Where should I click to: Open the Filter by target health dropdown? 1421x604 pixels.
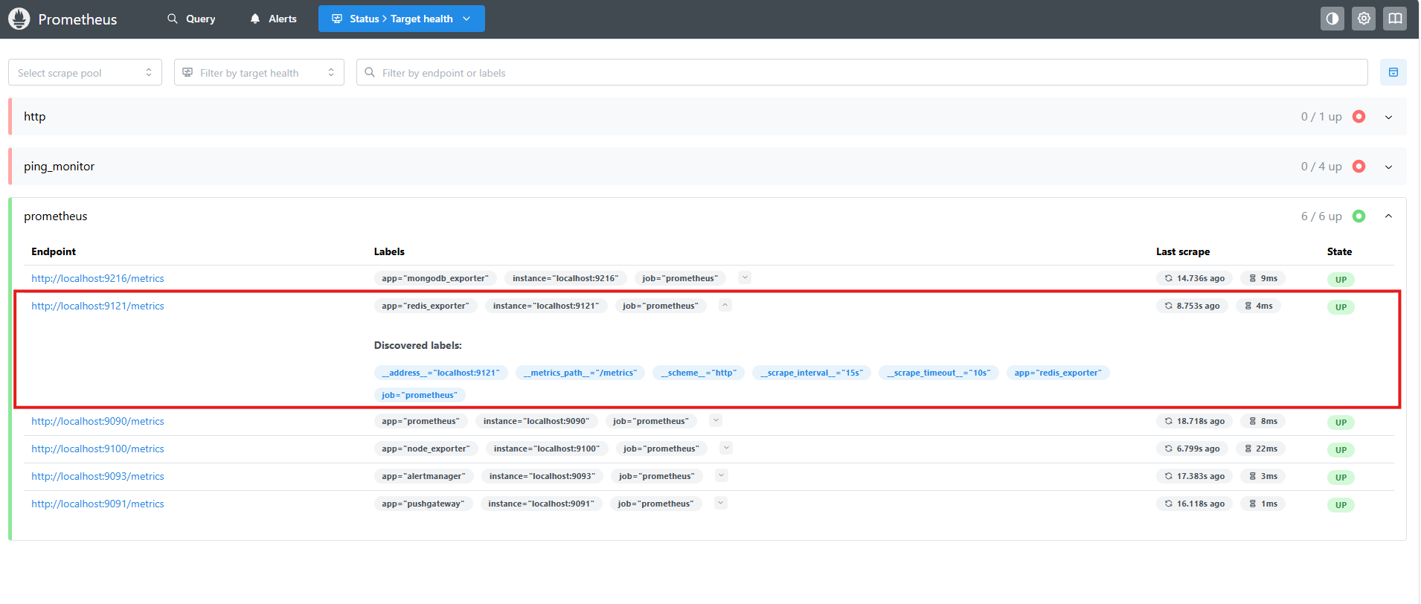(x=259, y=72)
